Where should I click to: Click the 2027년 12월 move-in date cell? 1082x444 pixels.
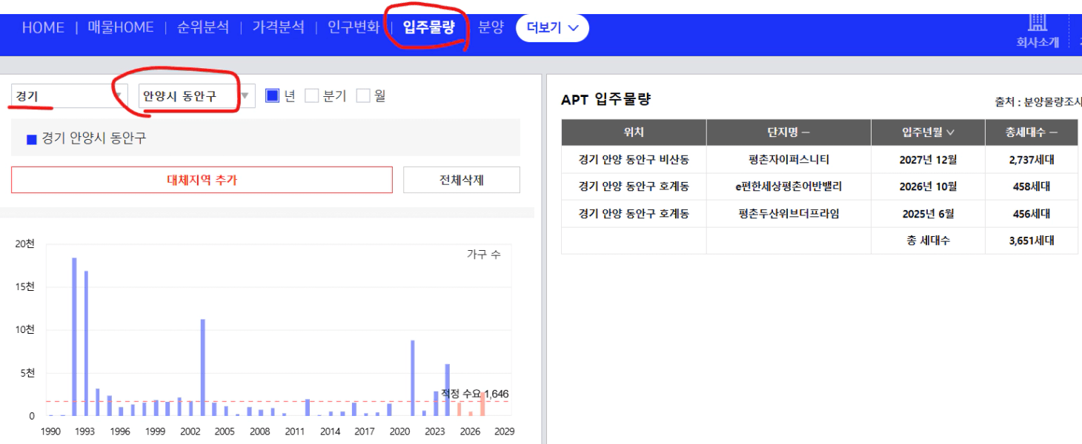(928, 159)
